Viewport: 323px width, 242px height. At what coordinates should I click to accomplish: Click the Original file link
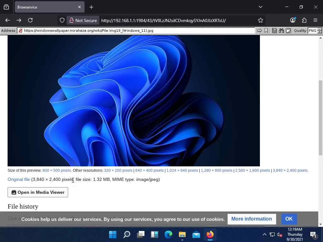tap(19, 179)
